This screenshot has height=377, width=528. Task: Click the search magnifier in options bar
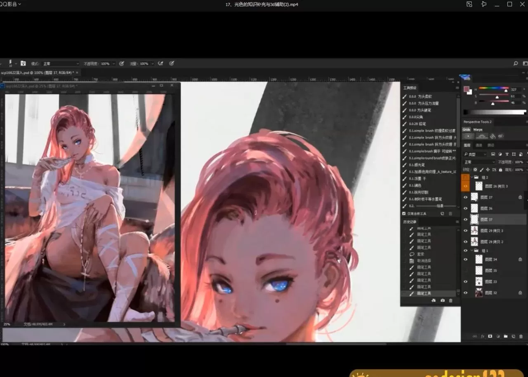516,63
